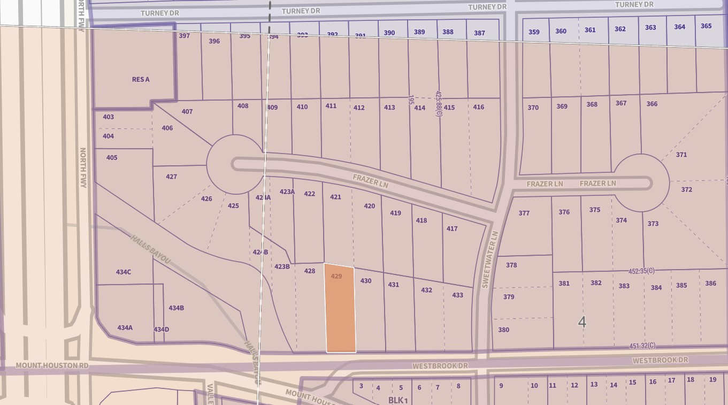Select lot 434C label

click(x=124, y=272)
